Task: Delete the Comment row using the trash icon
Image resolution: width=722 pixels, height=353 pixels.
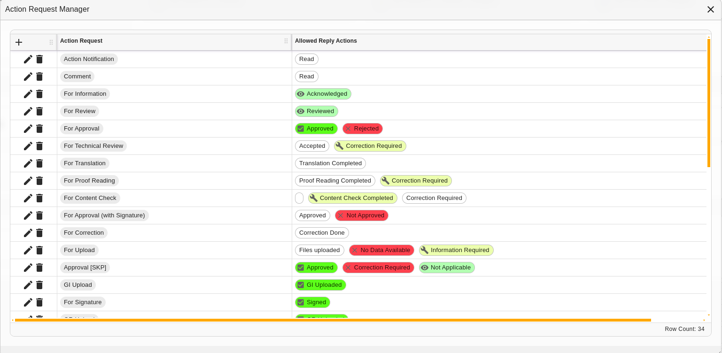Action: click(39, 77)
